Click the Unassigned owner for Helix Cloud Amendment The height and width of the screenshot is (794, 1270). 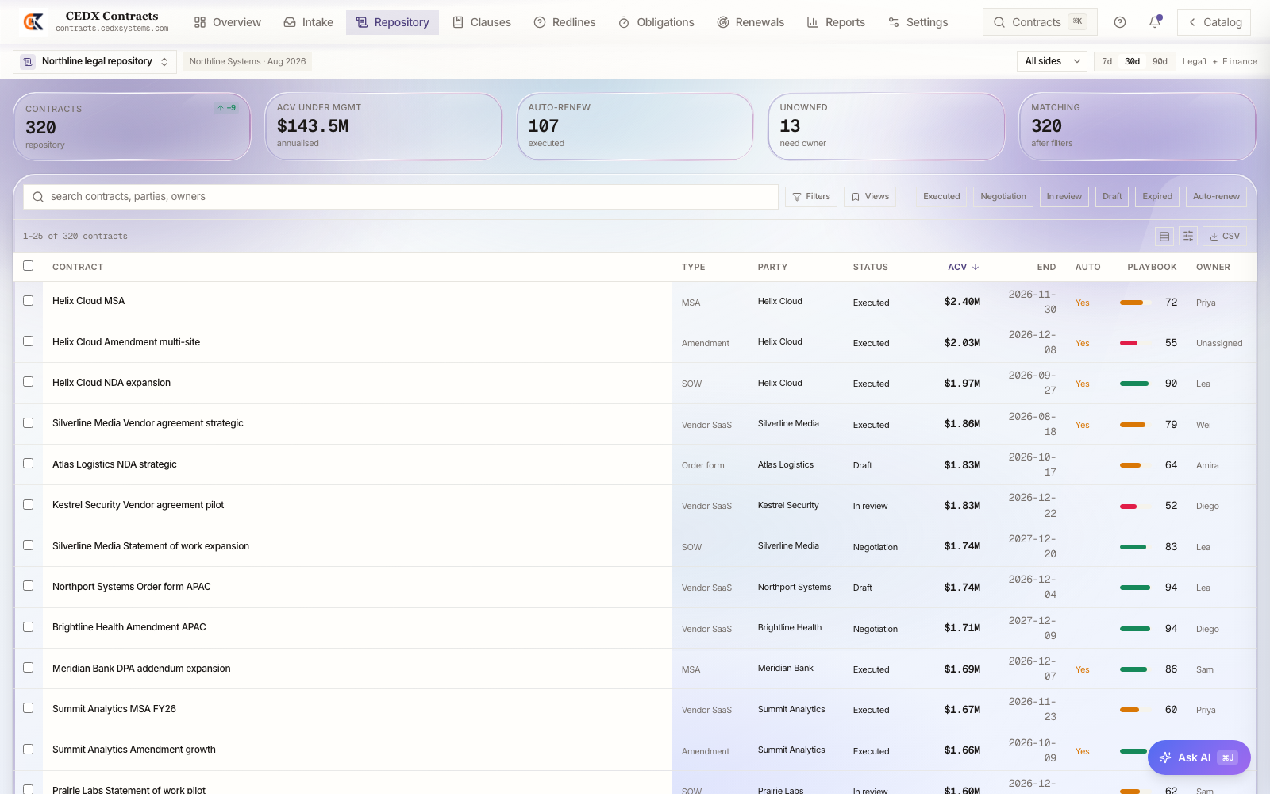1219,343
